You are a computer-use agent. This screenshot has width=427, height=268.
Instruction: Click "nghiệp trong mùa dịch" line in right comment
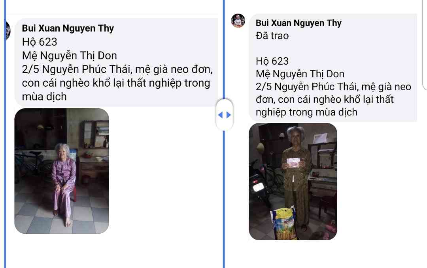(306, 112)
